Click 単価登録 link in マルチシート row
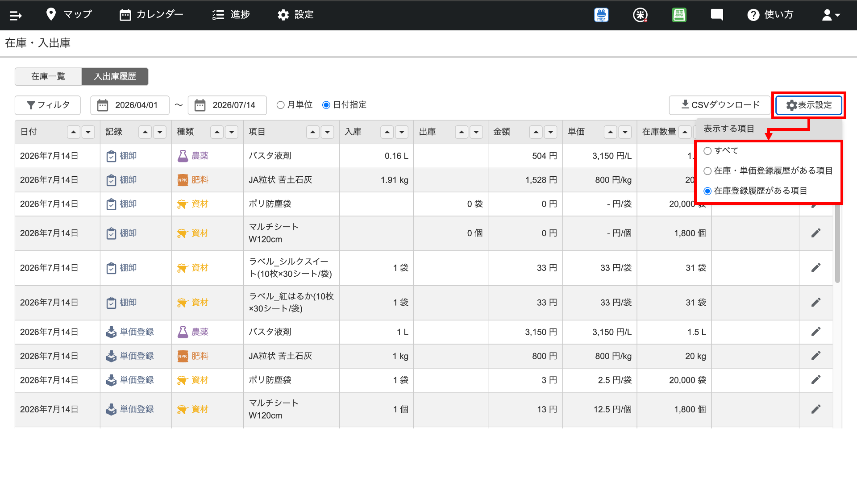857x482 pixels. [x=137, y=409]
